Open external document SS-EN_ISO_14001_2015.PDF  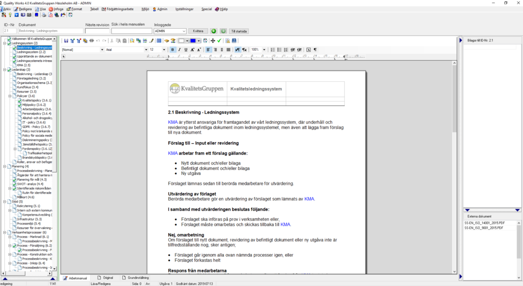point(484,223)
